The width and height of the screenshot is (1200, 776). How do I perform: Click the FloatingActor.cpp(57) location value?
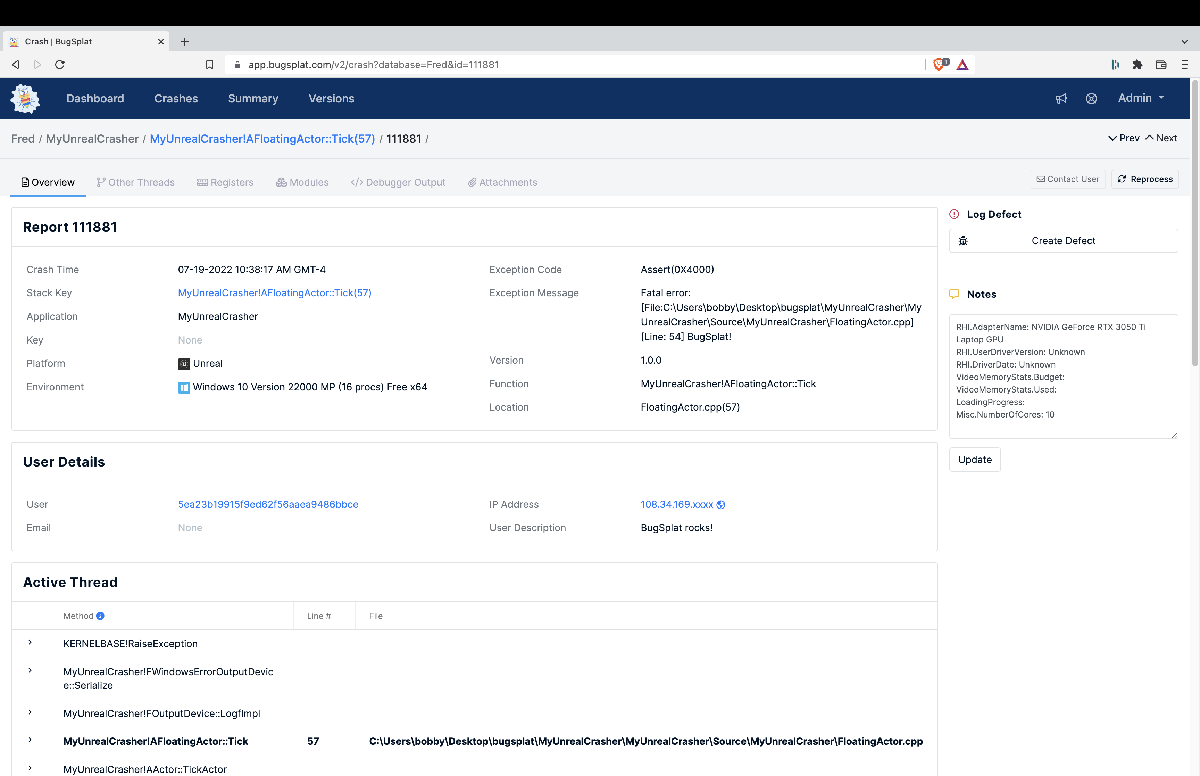(690, 407)
